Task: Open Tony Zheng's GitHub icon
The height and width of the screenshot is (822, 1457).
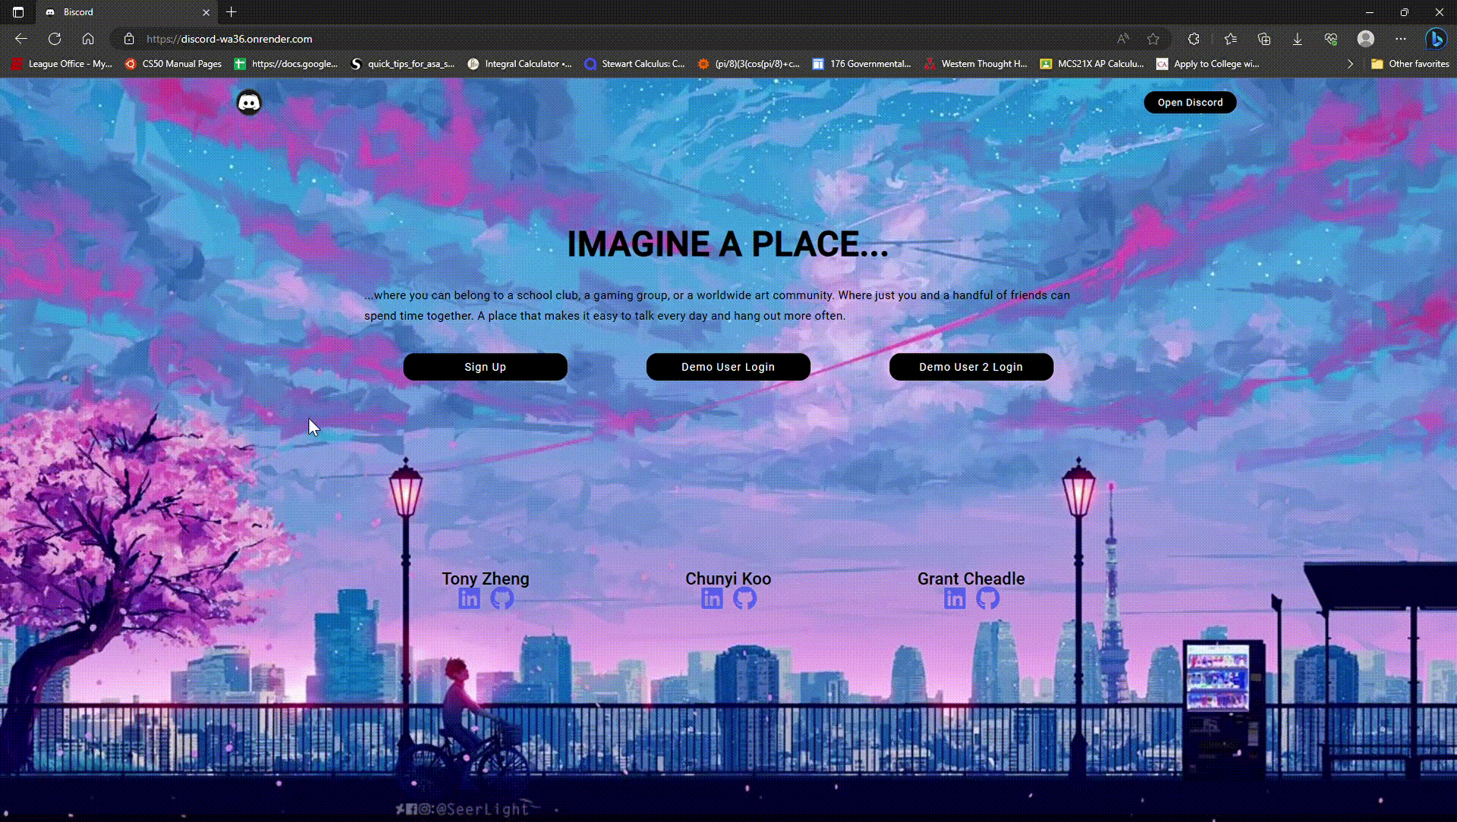Action: (x=502, y=598)
